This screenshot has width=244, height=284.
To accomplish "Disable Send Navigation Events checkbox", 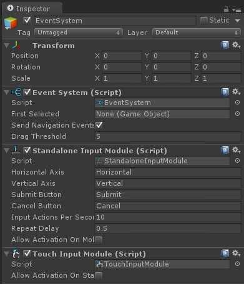I will pyautogui.click(x=99, y=125).
